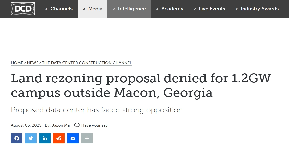Open The Data Center Construction Channel link
The width and height of the screenshot is (289, 157).
pyautogui.click(x=87, y=63)
